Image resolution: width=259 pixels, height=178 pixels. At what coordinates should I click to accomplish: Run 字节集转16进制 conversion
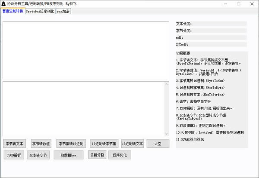click(x=71, y=144)
